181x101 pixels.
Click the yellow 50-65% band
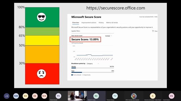(x=42, y=40)
